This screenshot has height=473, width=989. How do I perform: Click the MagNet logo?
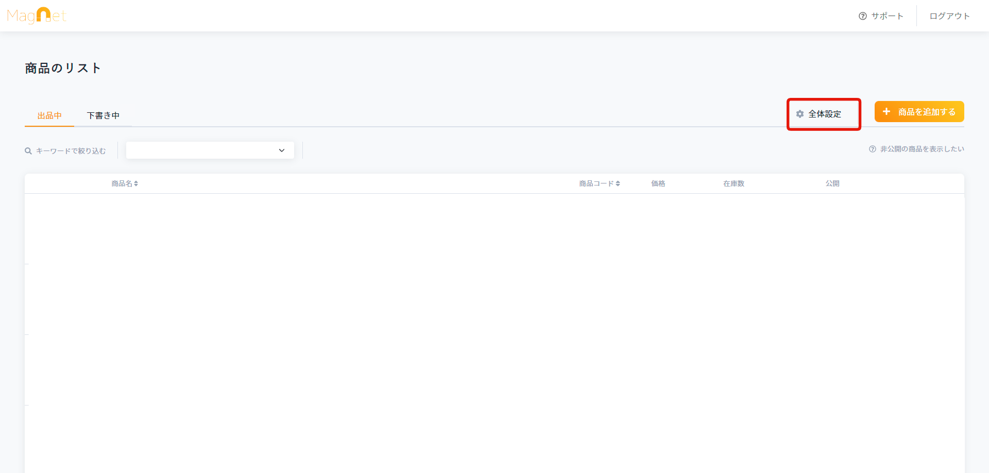37,16
